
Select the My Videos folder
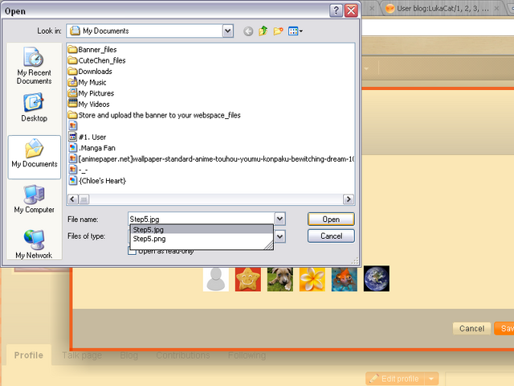coord(88,104)
